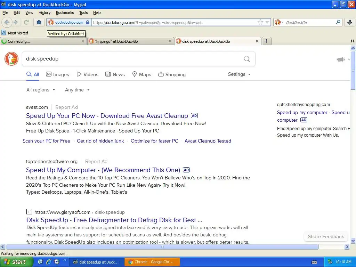
Task: Close the "mypingu" at DuckDuckGo tab
Action: (170, 41)
